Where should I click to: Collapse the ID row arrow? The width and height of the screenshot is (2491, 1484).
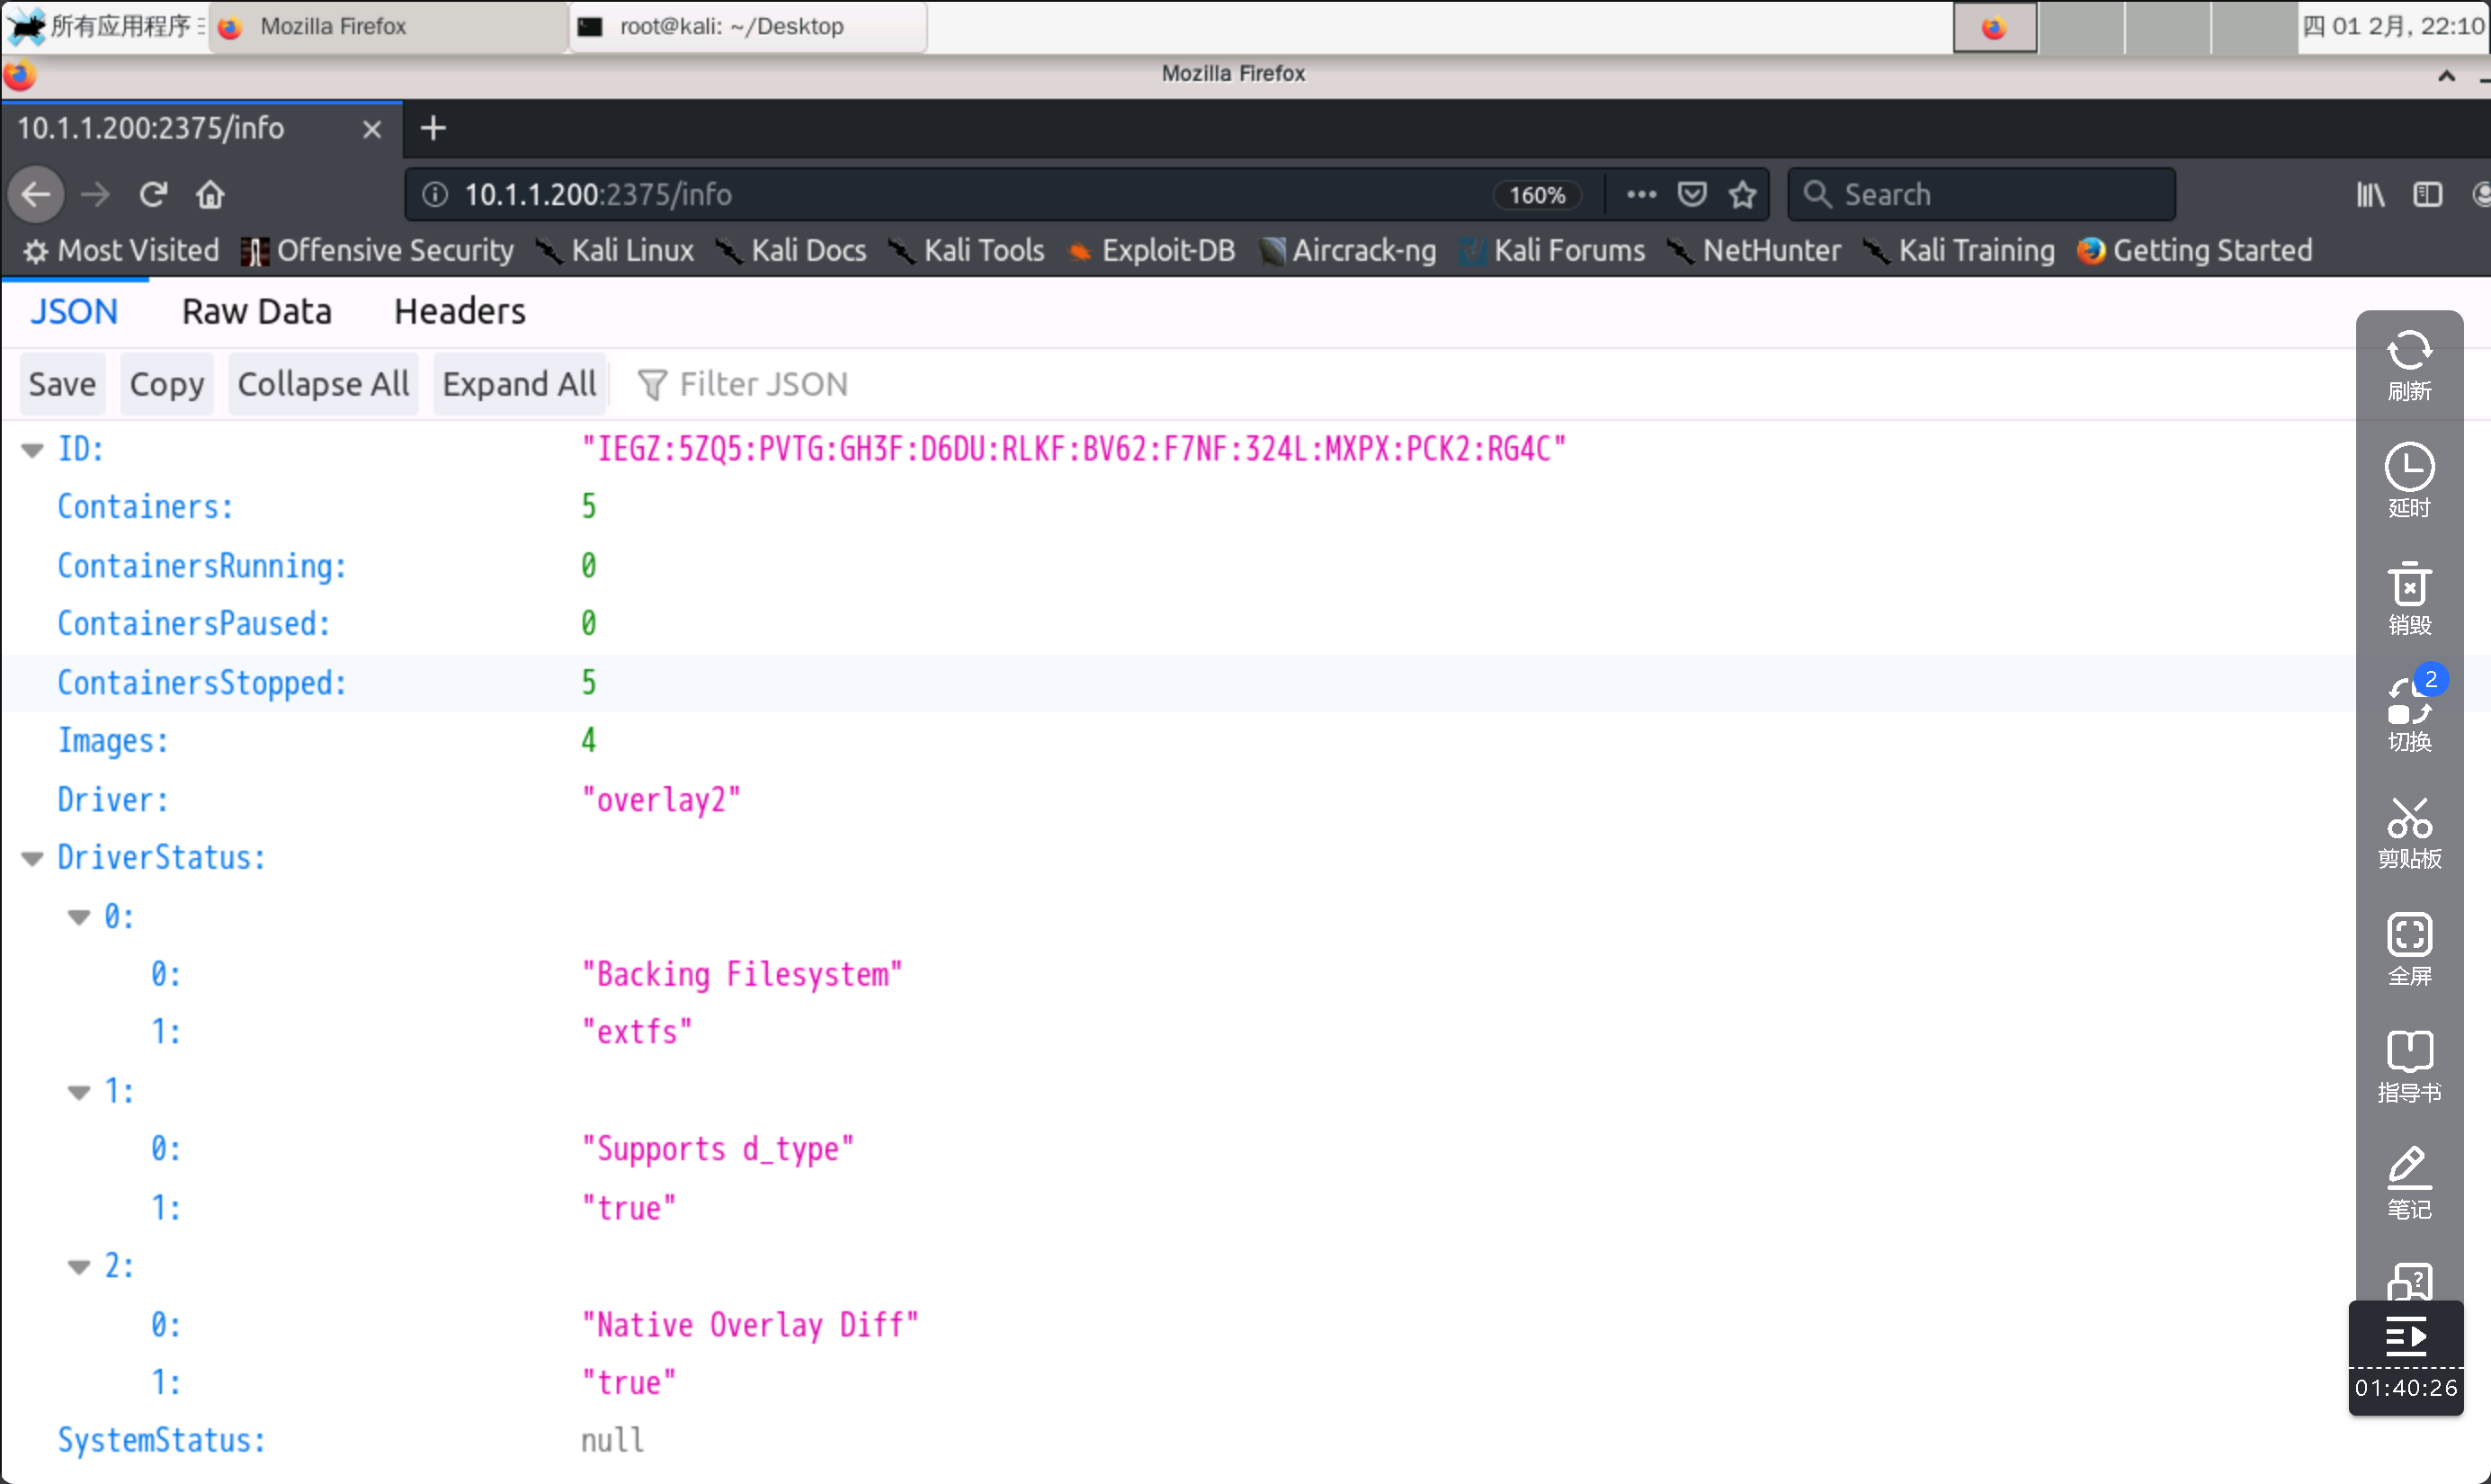pyautogui.click(x=32, y=451)
